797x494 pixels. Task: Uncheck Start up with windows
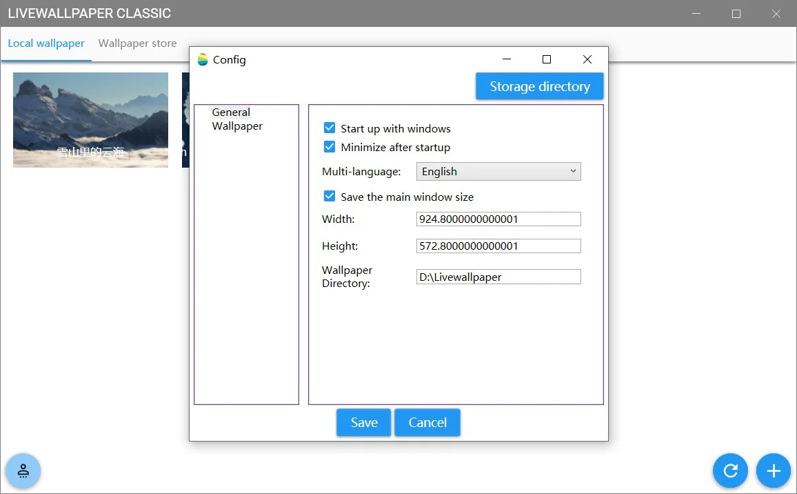pyautogui.click(x=330, y=128)
